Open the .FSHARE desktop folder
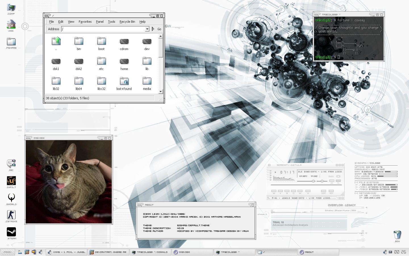Screen dimensions: 409x256 pos(11,42)
